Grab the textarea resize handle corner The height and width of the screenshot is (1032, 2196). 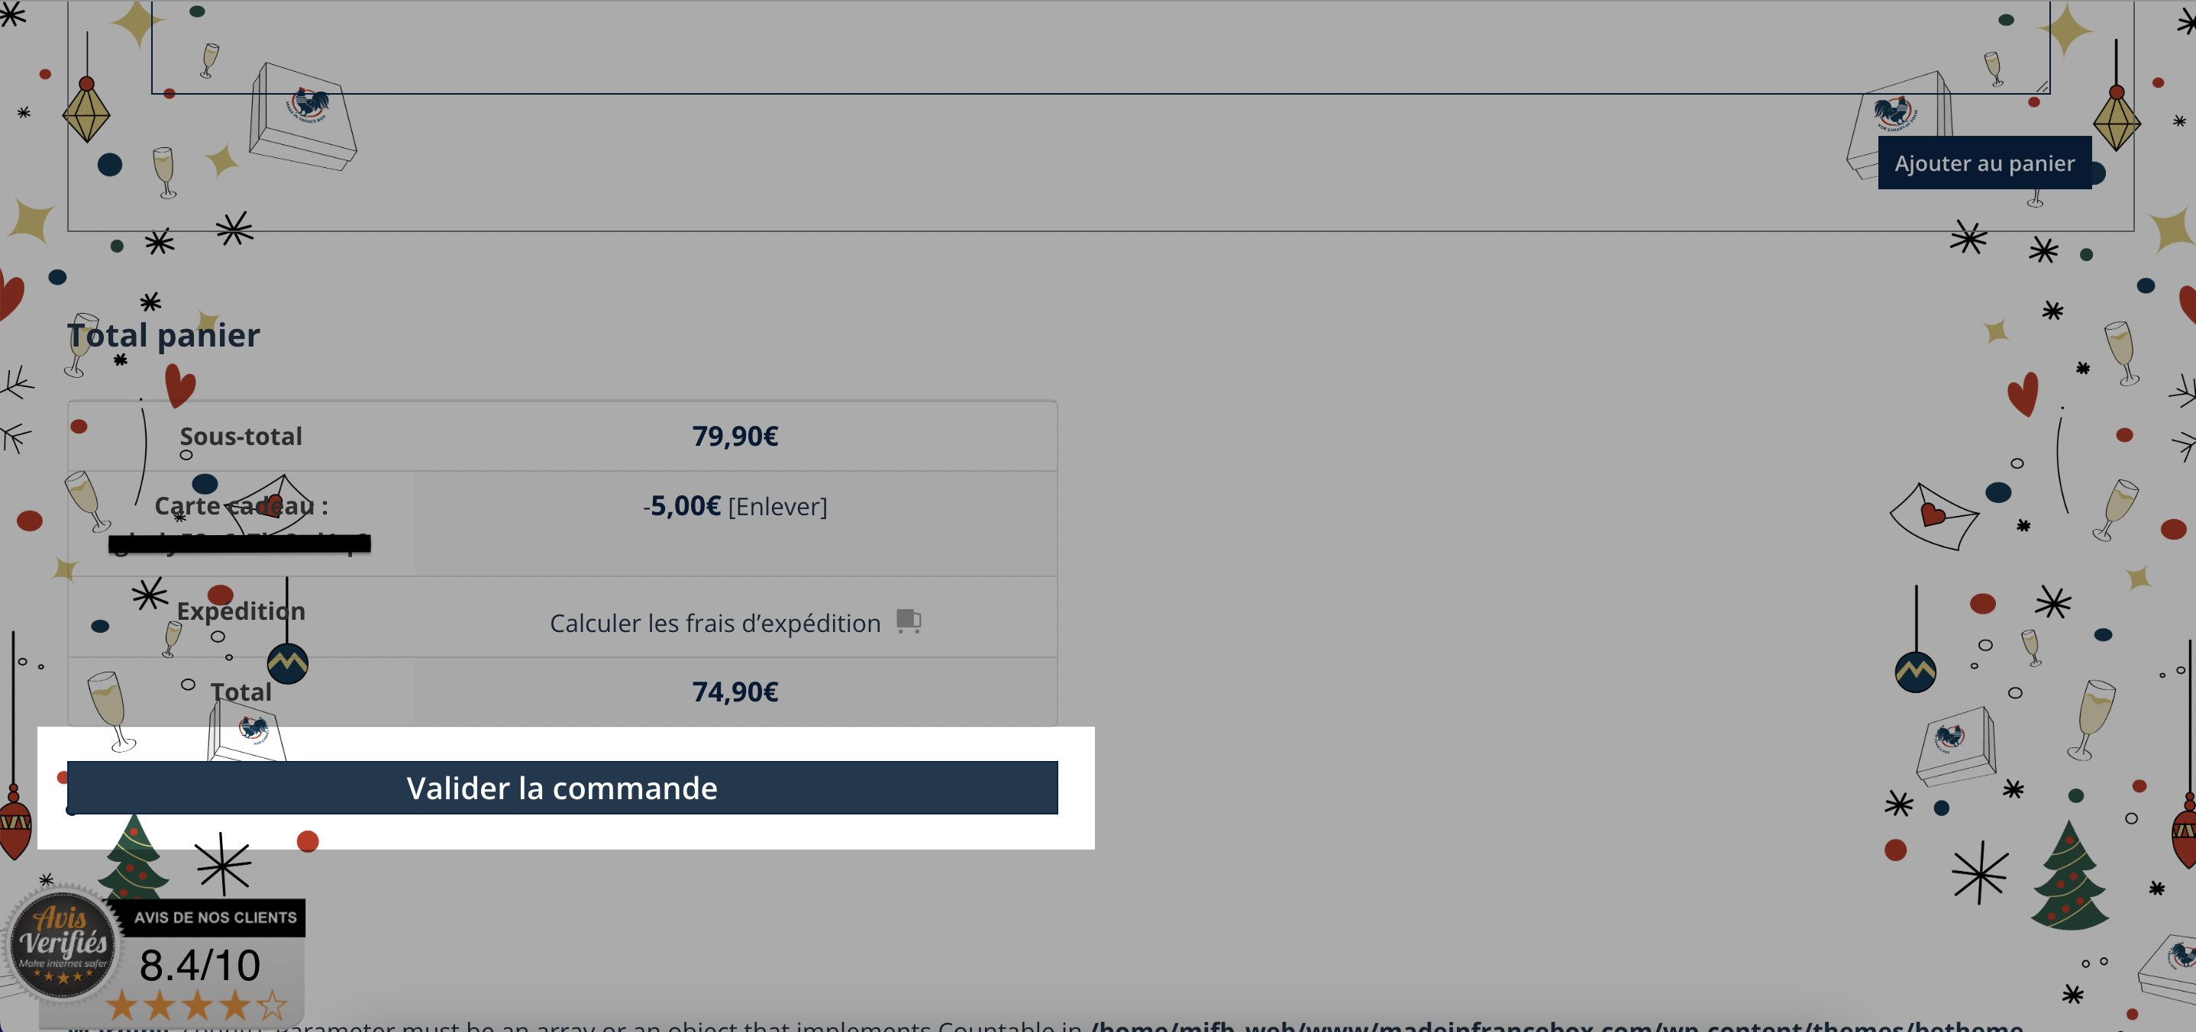(2043, 86)
